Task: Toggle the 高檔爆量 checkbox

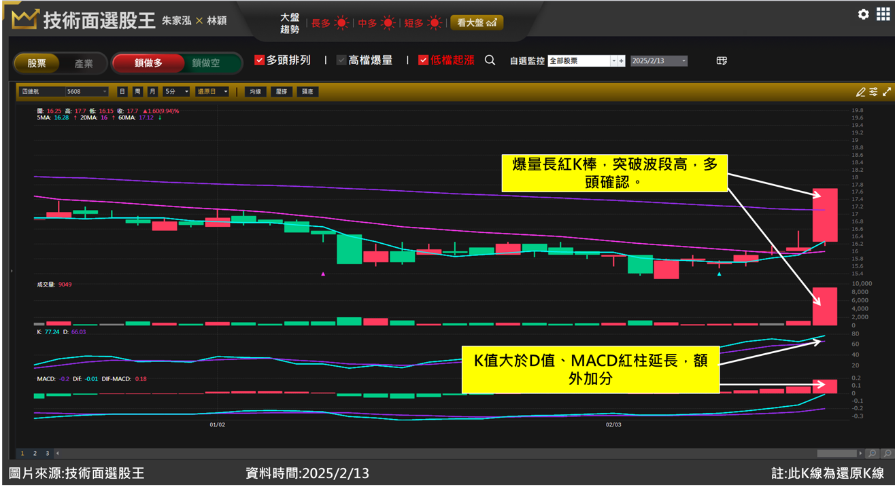Action: [341, 60]
